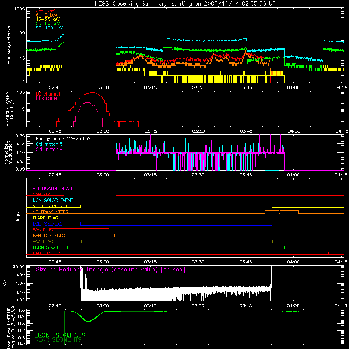Click the 'AAZ FLAG' label
This screenshot has height=349, width=349.
pos(43,241)
